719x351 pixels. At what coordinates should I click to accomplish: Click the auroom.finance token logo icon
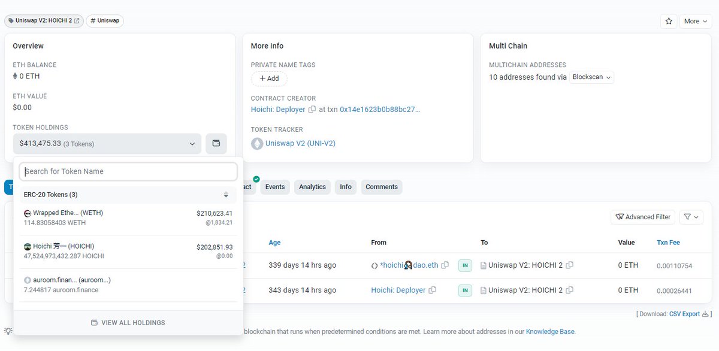pyautogui.click(x=27, y=280)
